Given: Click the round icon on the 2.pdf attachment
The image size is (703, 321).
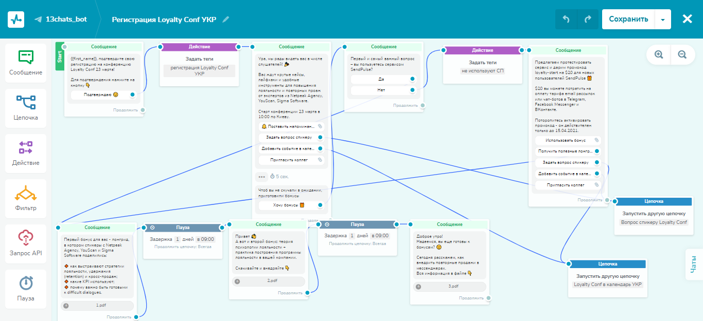Looking at the screenshot, I should [237, 281].
